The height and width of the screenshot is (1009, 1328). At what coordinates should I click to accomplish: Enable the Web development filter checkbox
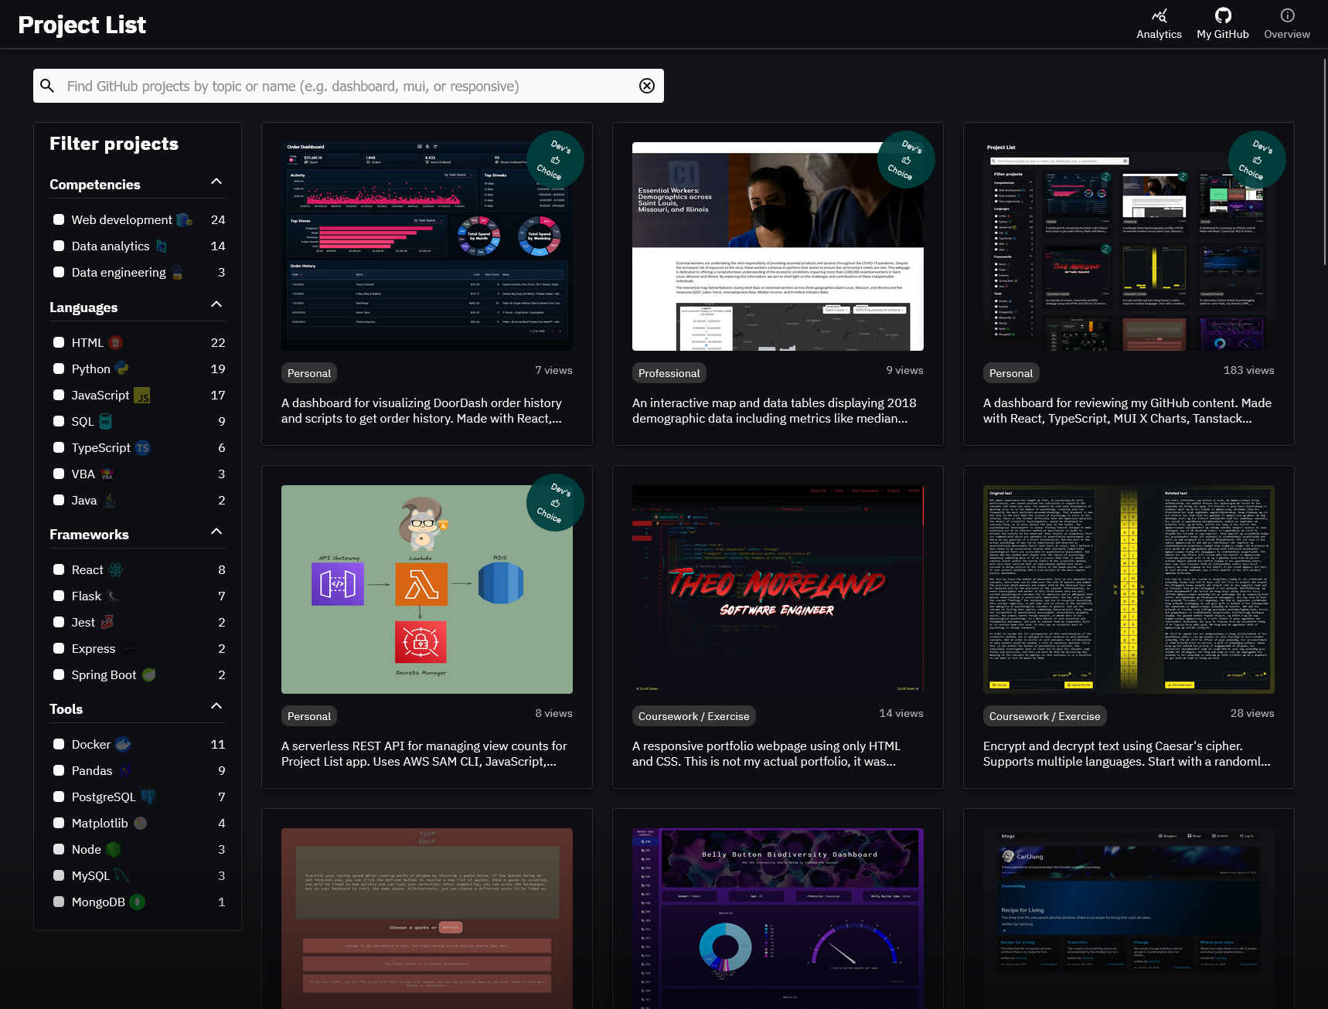tap(59, 220)
